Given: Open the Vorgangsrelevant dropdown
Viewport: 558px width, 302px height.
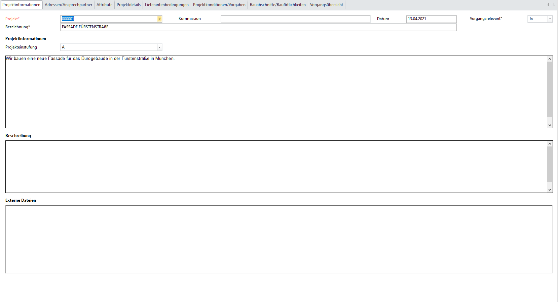Looking at the screenshot, I should (550, 19).
